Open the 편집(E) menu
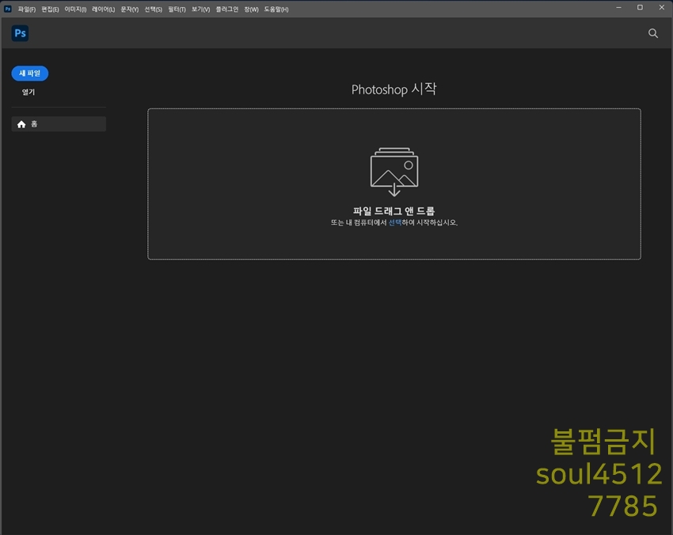Viewport: 673px width, 535px height. click(51, 9)
